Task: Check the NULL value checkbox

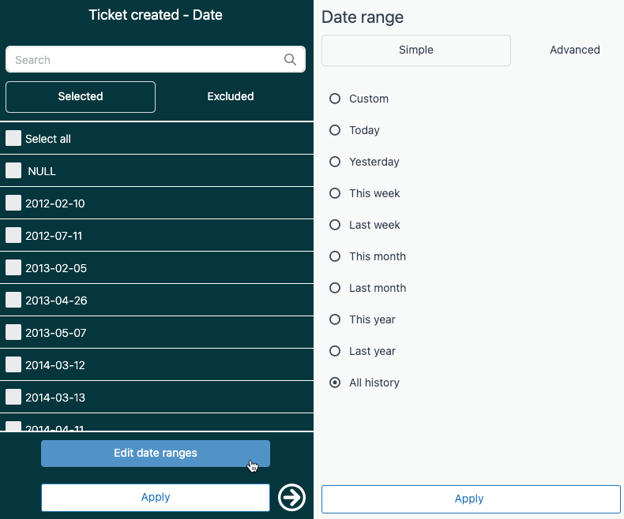Action: [x=13, y=170]
